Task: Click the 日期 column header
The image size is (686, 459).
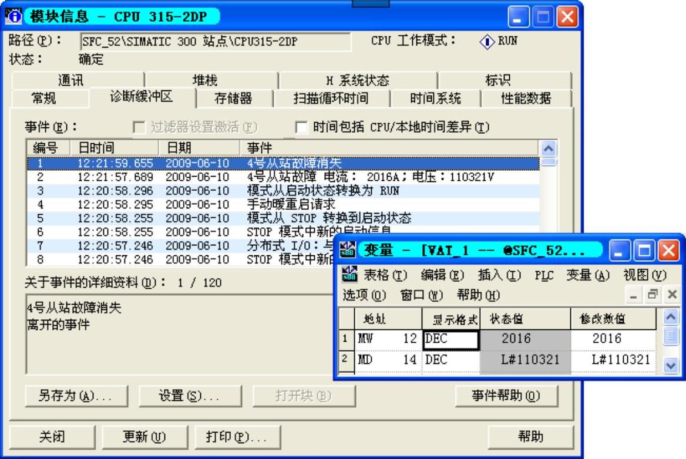Action: pyautogui.click(x=200, y=148)
